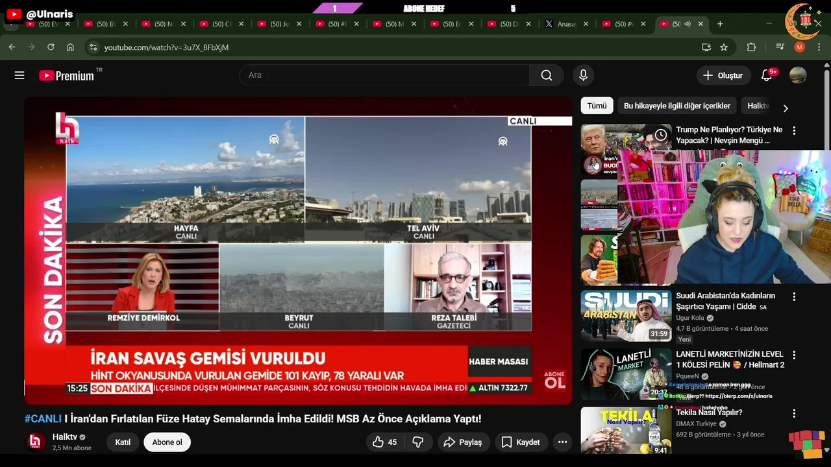831x467 pixels.
Task: Start voice search with the microphone icon
Action: (583, 75)
